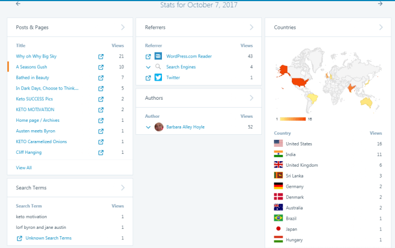This screenshot has height=248, width=395.
Task: Click the map color legend gradient bar
Action: pyautogui.click(x=293, y=119)
